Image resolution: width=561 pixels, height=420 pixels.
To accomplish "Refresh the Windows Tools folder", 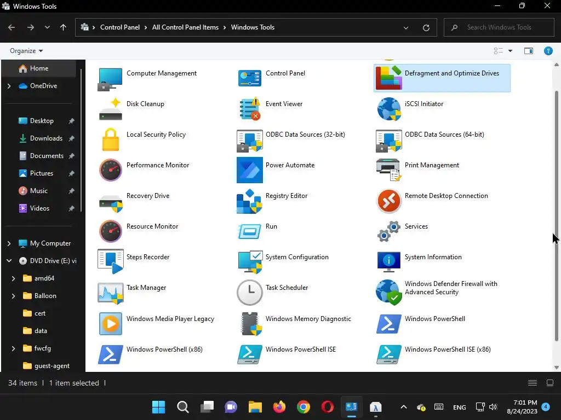I will [426, 27].
